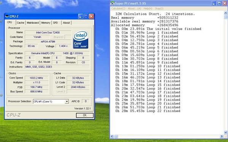Click the 'Allocated memory =268435496' line
The width and height of the screenshot is (228, 142).
click(144, 25)
